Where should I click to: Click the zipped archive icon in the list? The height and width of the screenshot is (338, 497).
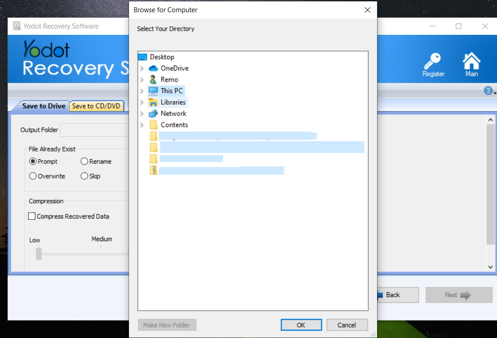point(153,170)
